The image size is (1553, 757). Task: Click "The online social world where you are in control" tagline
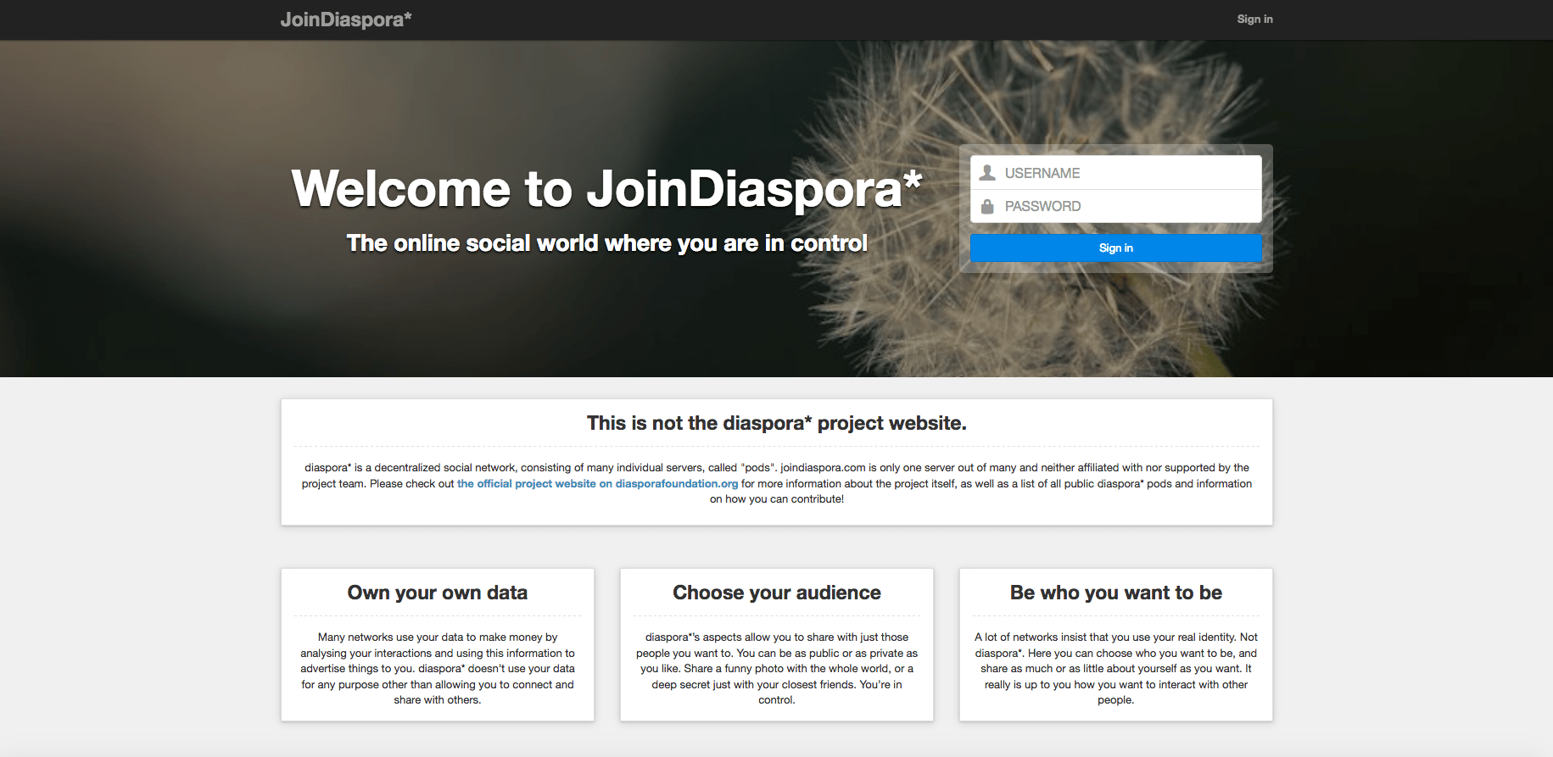(606, 243)
